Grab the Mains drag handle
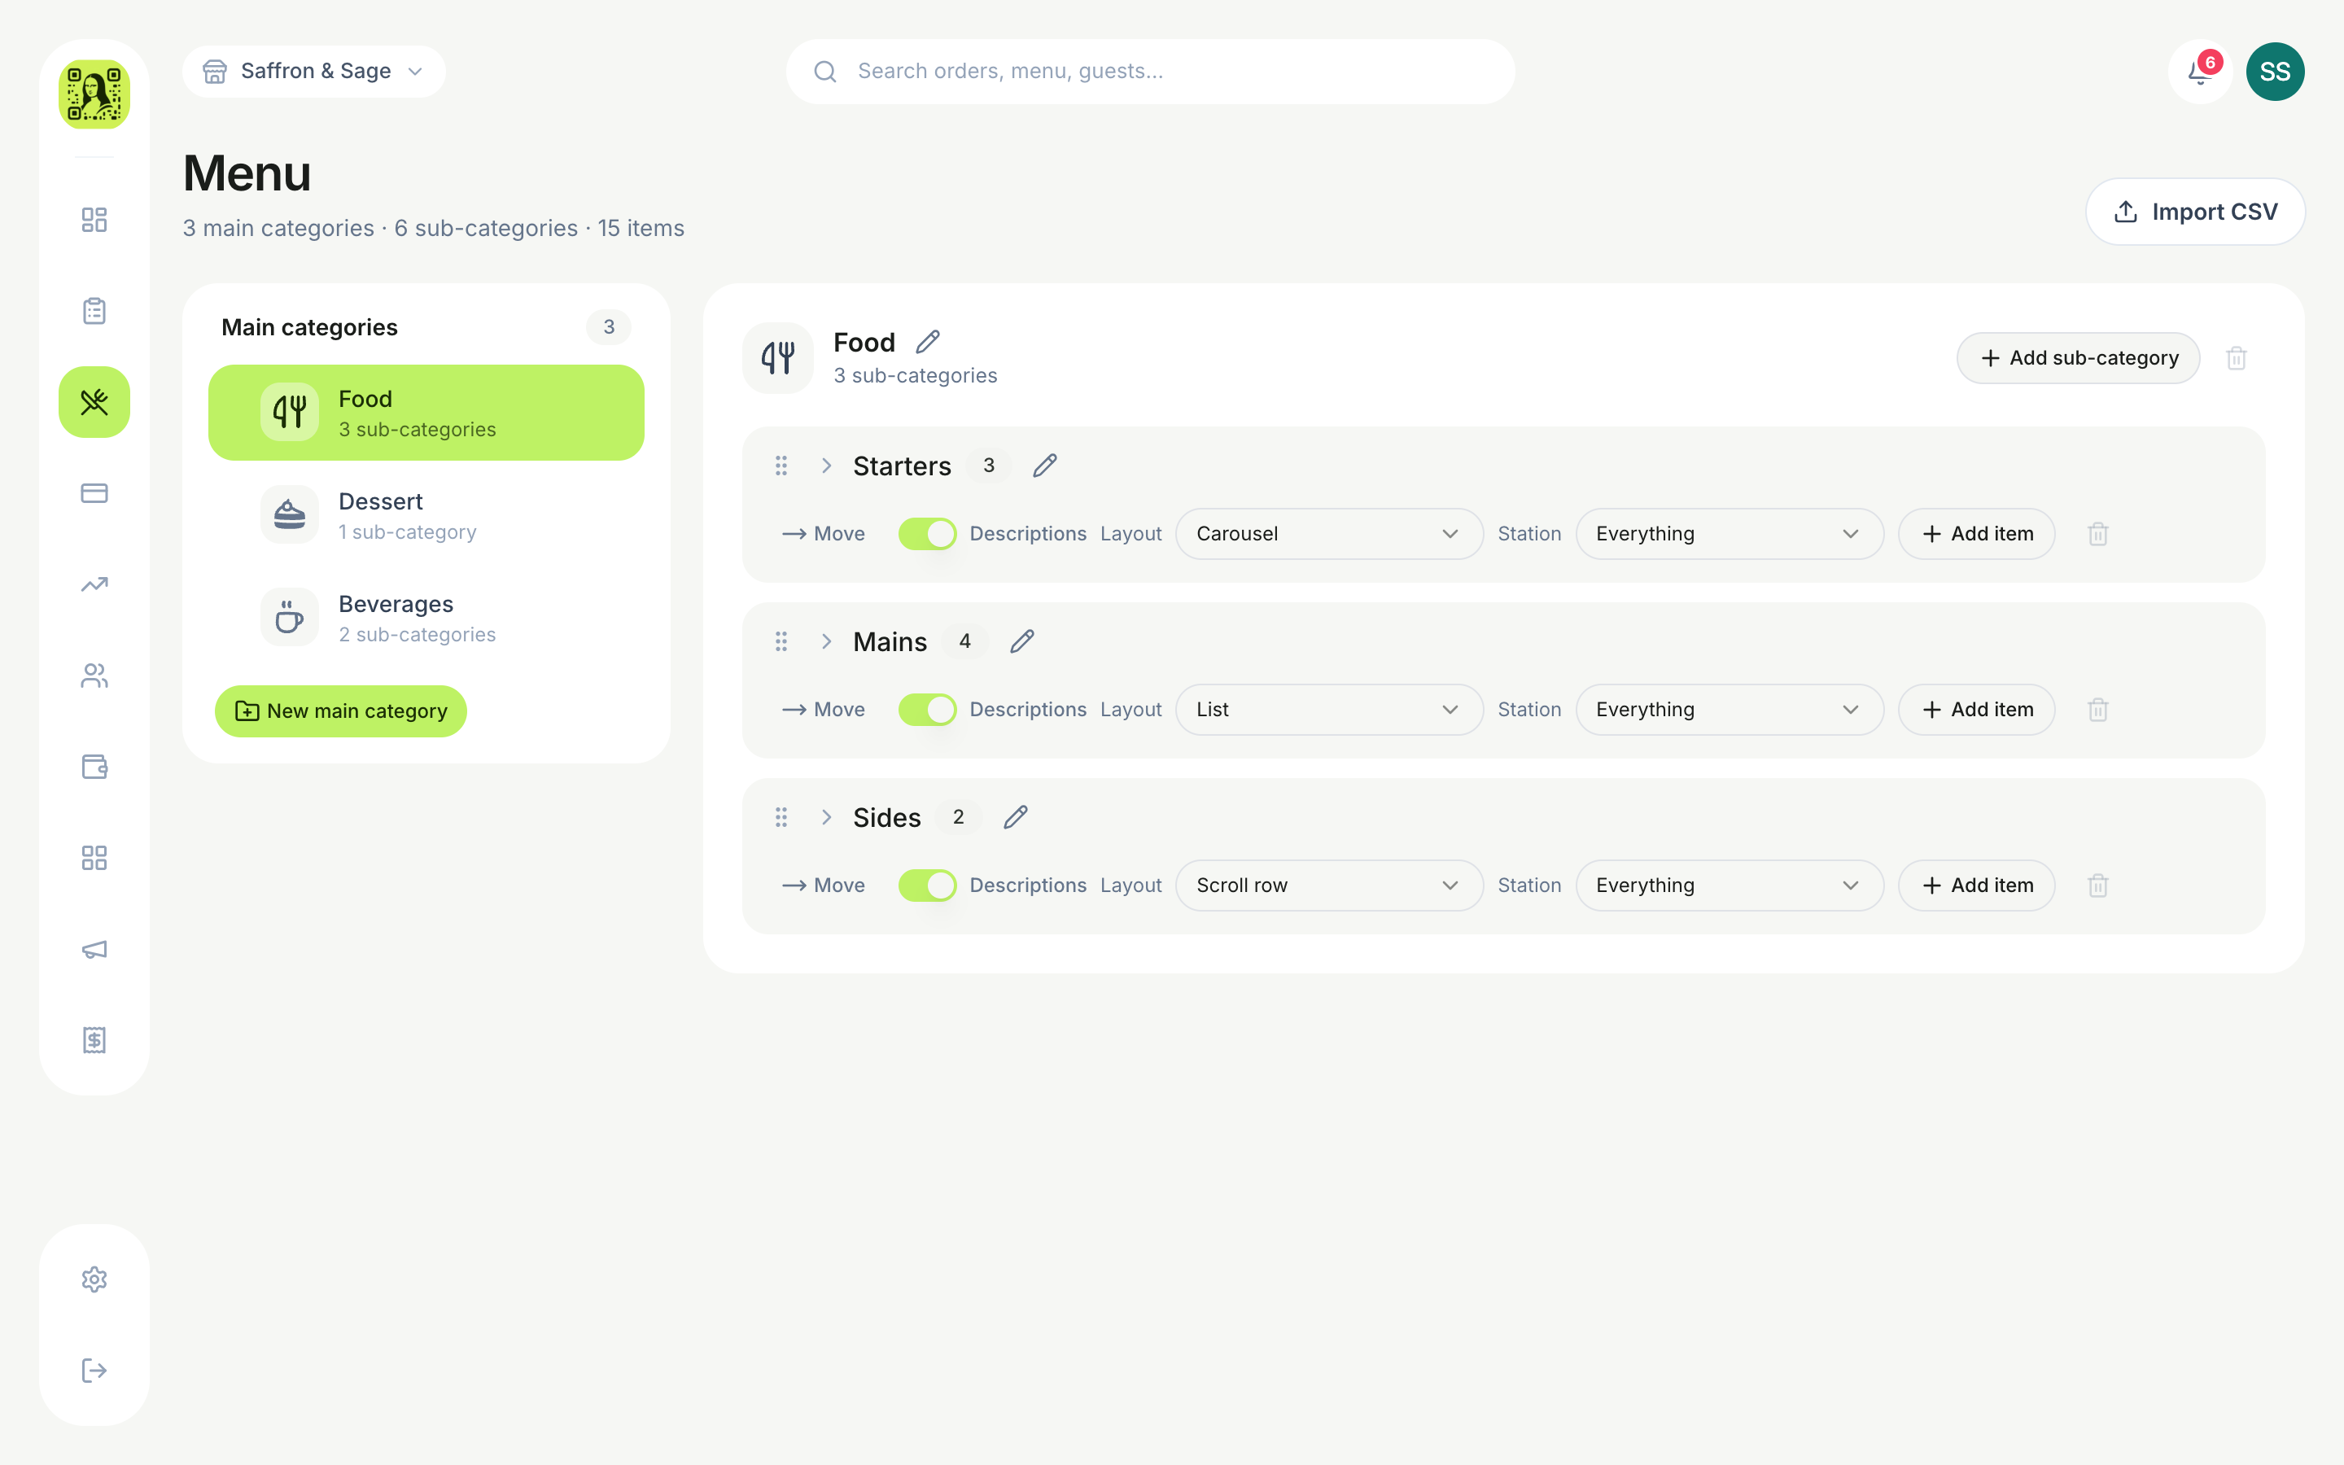2344x1465 pixels. pos(781,641)
